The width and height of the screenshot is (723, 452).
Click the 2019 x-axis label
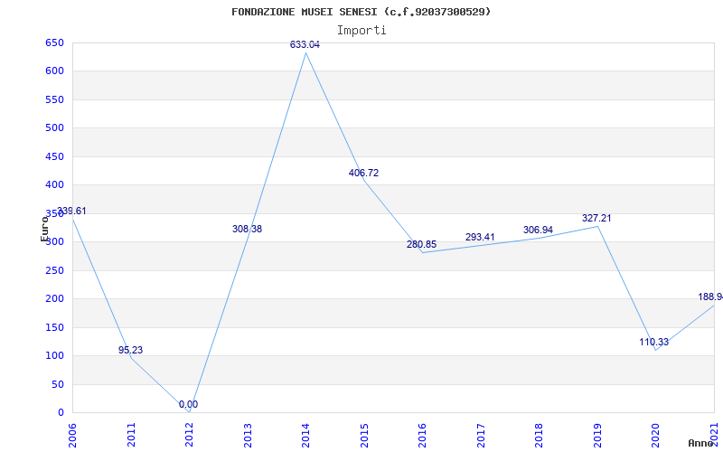click(597, 435)
